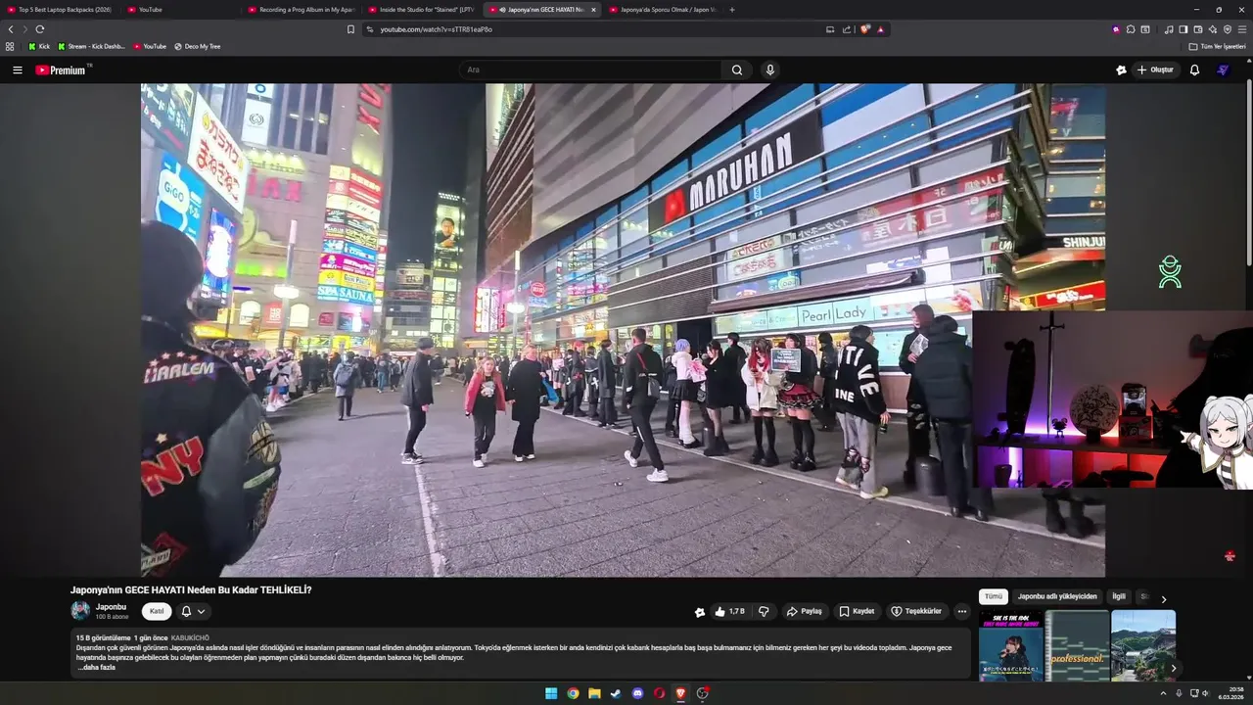Reload the current page
Screen dimensions: 1253x705
pos(40,29)
